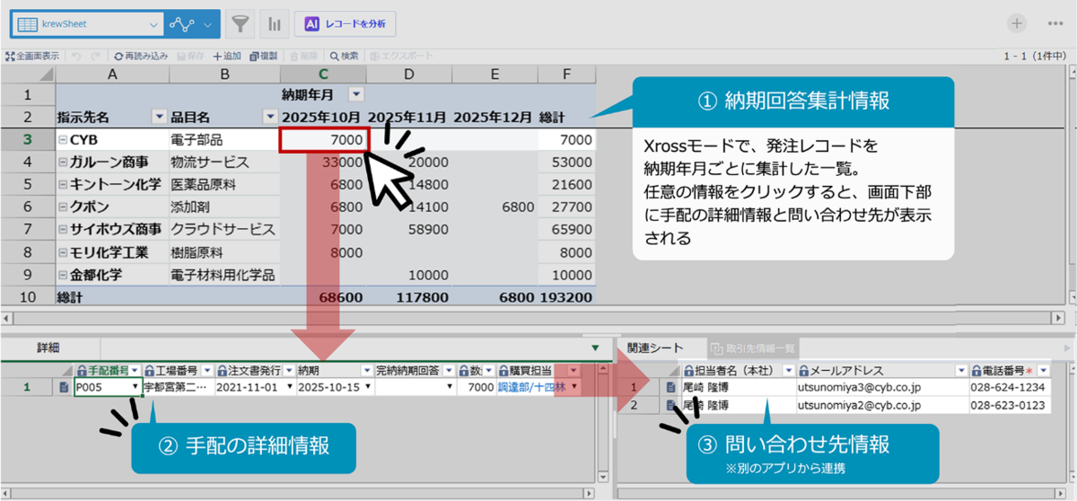This screenshot has width=1077, height=501.
Task: Collapse the サイボウズ商事 row group
Action: pos(62,229)
